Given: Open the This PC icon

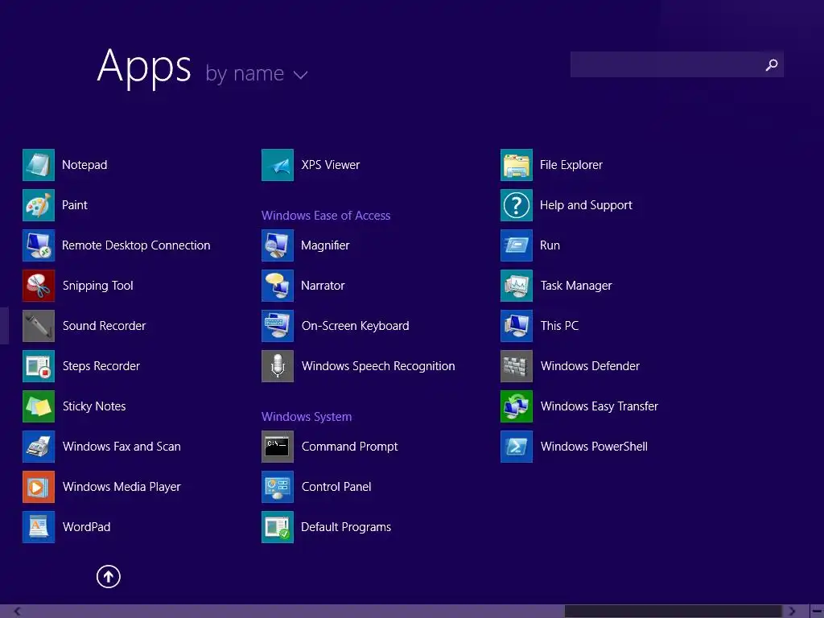Looking at the screenshot, I should point(517,326).
